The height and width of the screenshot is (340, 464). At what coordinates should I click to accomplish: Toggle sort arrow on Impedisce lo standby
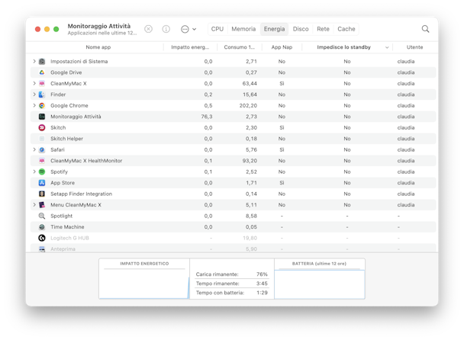pyautogui.click(x=387, y=47)
